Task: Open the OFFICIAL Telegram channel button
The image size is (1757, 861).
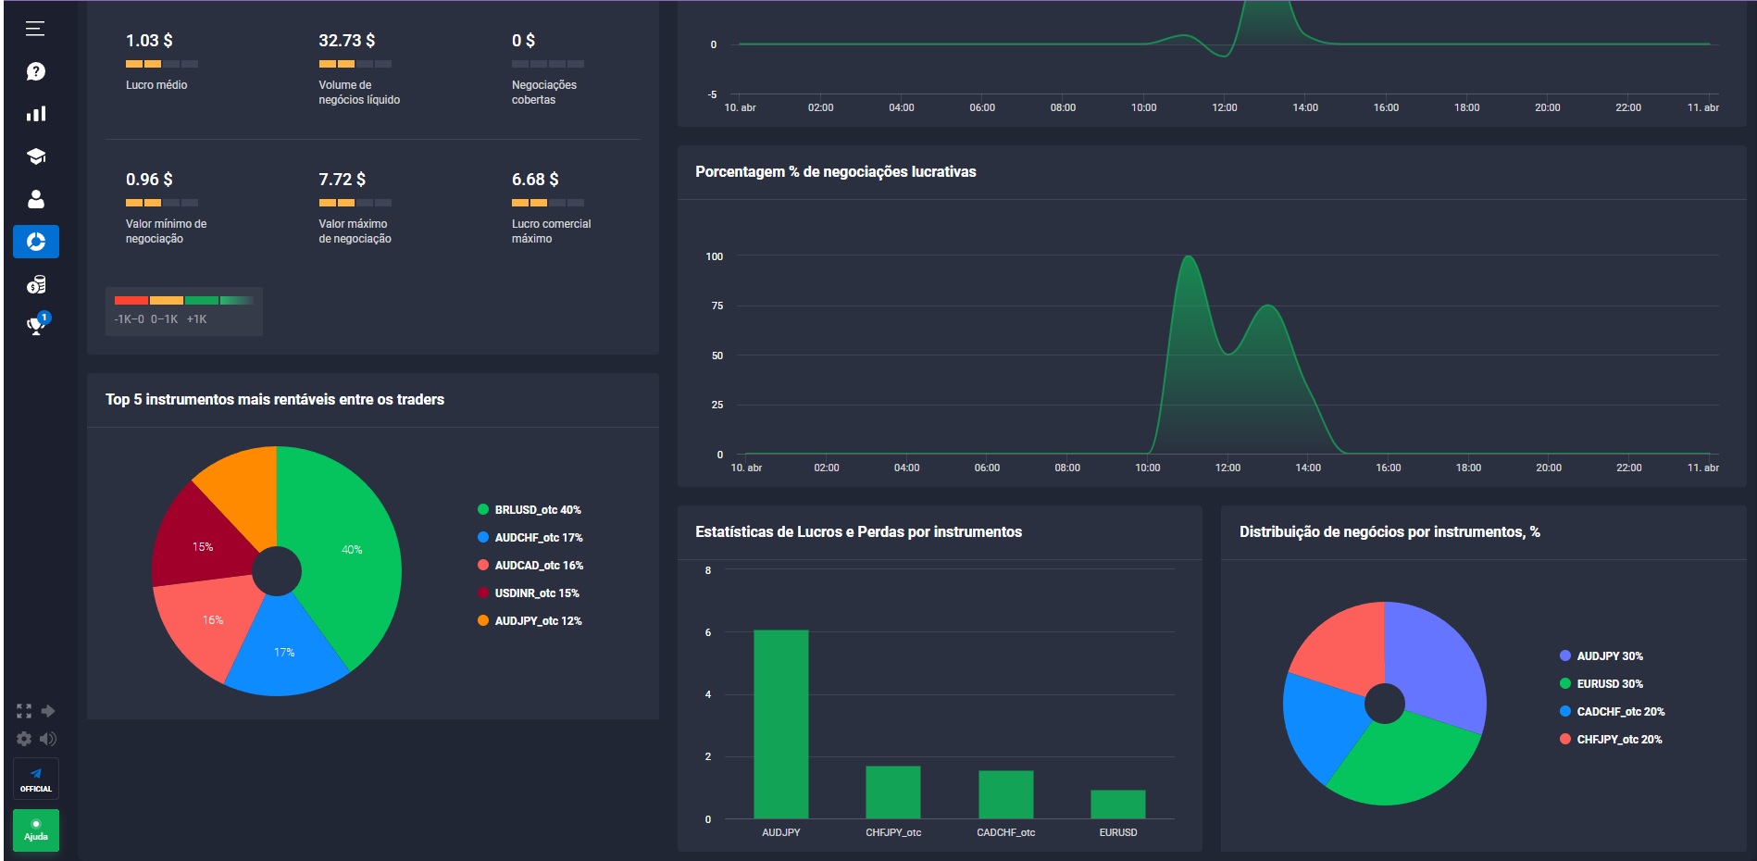Action: (x=35, y=780)
